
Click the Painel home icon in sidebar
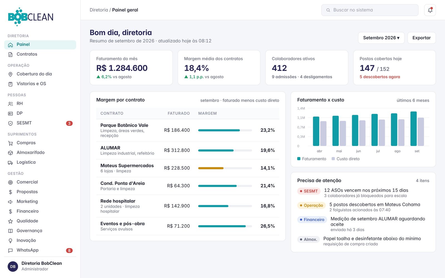tap(10, 45)
